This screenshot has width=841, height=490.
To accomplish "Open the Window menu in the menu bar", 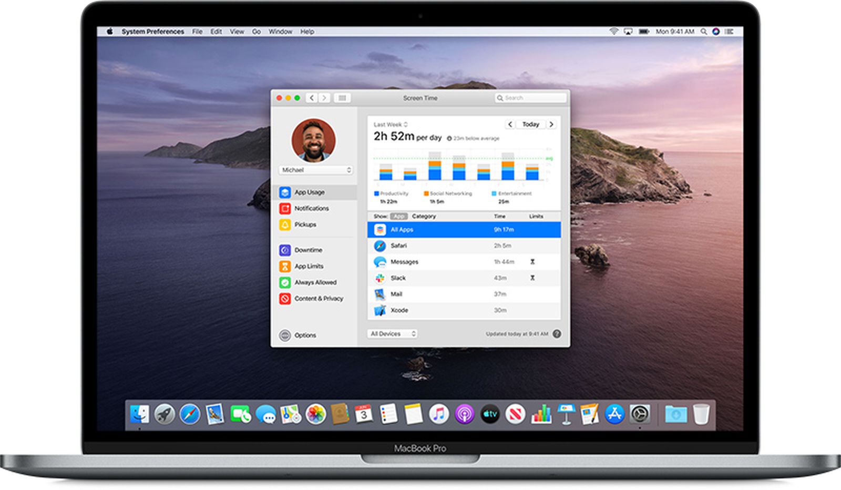I will click(x=280, y=32).
